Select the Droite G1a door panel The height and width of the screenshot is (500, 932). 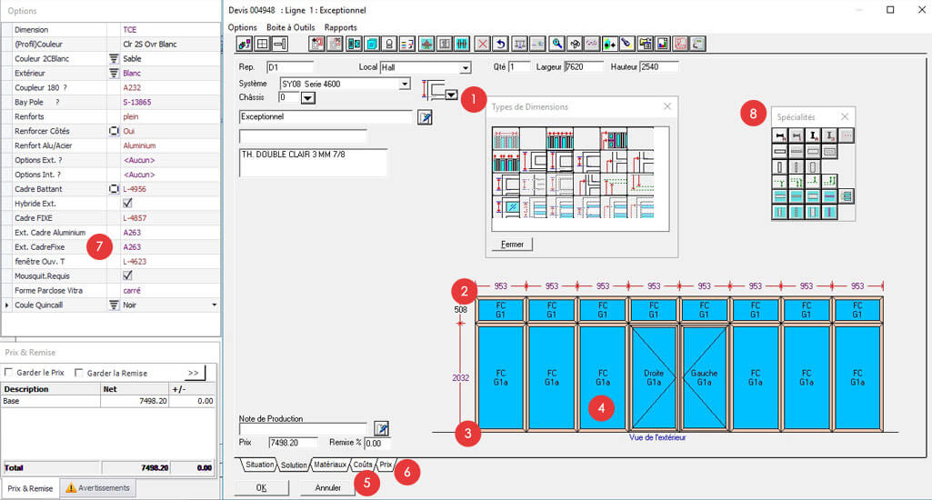(653, 377)
